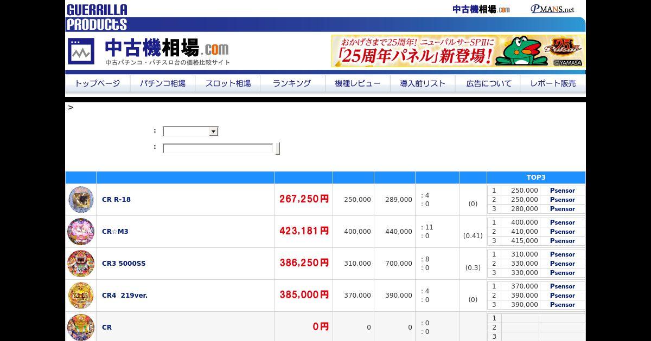Open the CR R-18 machine link
This screenshot has height=341, width=651.
pyautogui.click(x=116, y=199)
